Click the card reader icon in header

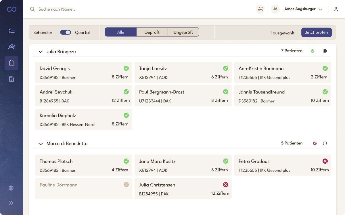pos(260,9)
